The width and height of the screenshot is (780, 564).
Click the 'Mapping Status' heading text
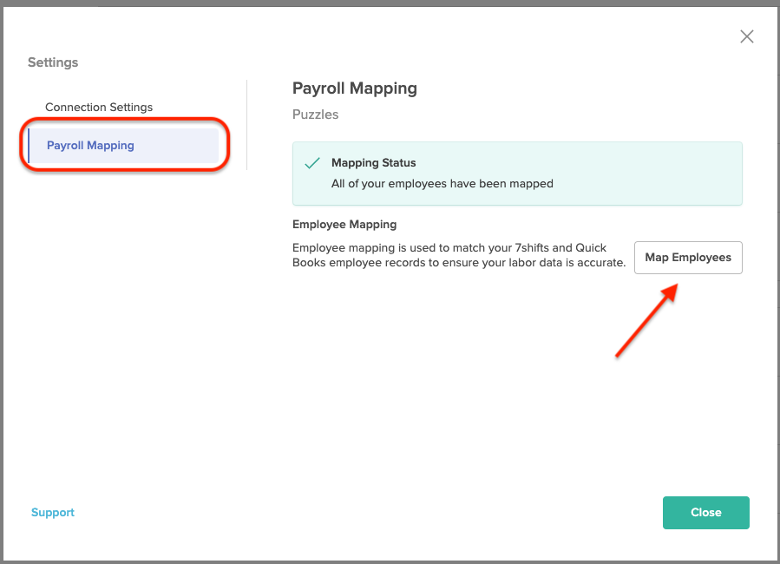coord(374,162)
